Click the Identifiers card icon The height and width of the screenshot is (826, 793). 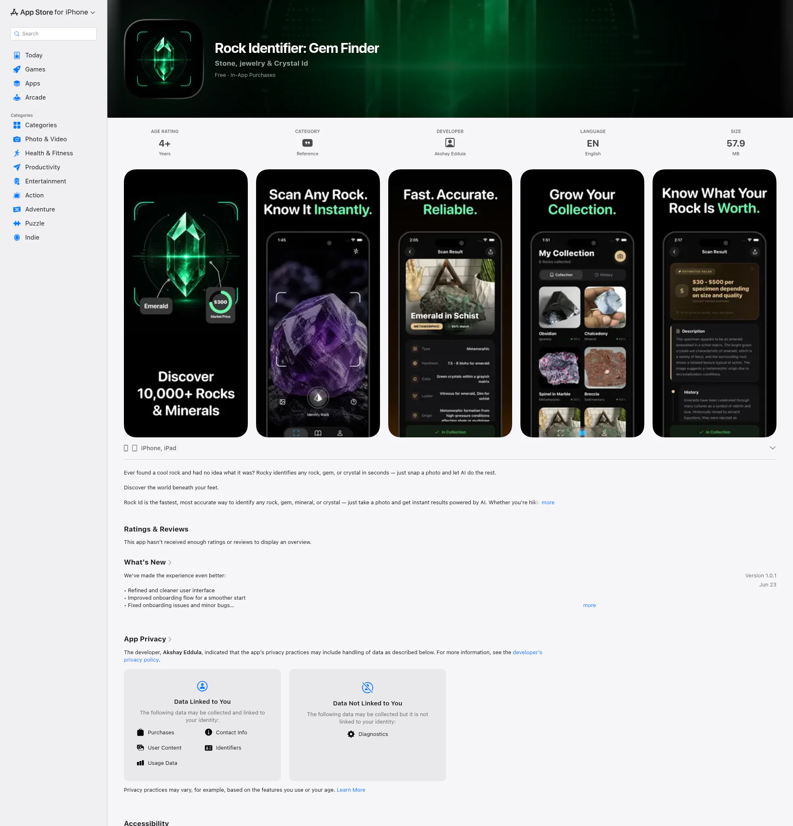pos(209,748)
